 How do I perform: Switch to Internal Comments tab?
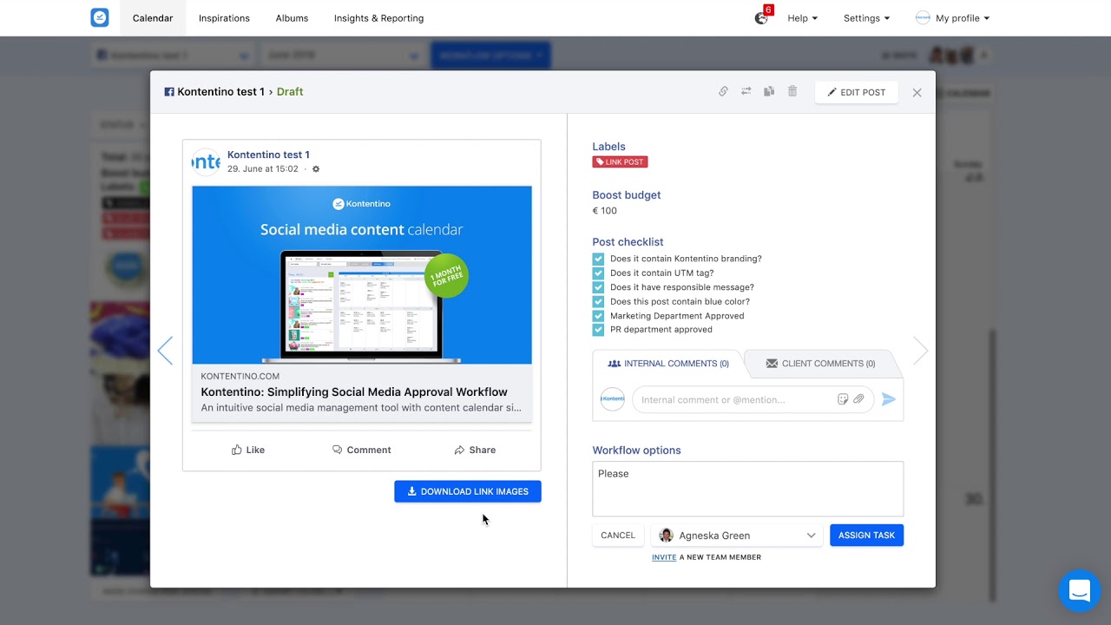667,364
